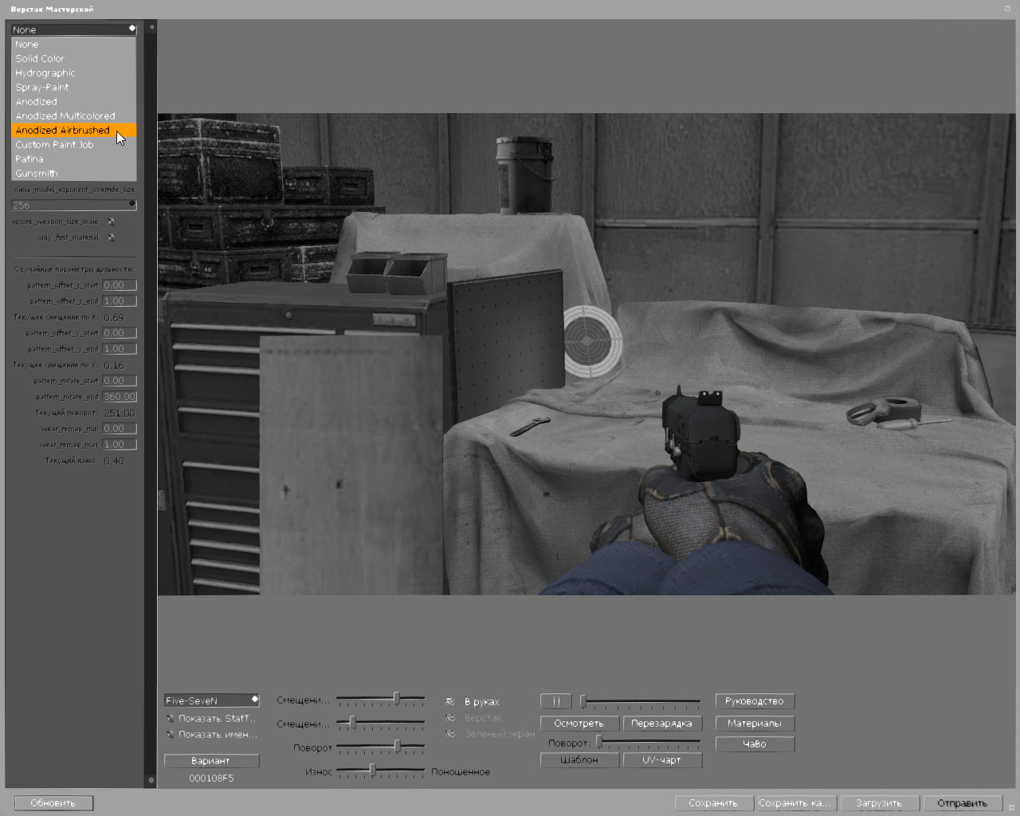Open the ЧаВо FAQ
Image resolution: width=1020 pixels, height=816 pixels.
[x=755, y=744]
